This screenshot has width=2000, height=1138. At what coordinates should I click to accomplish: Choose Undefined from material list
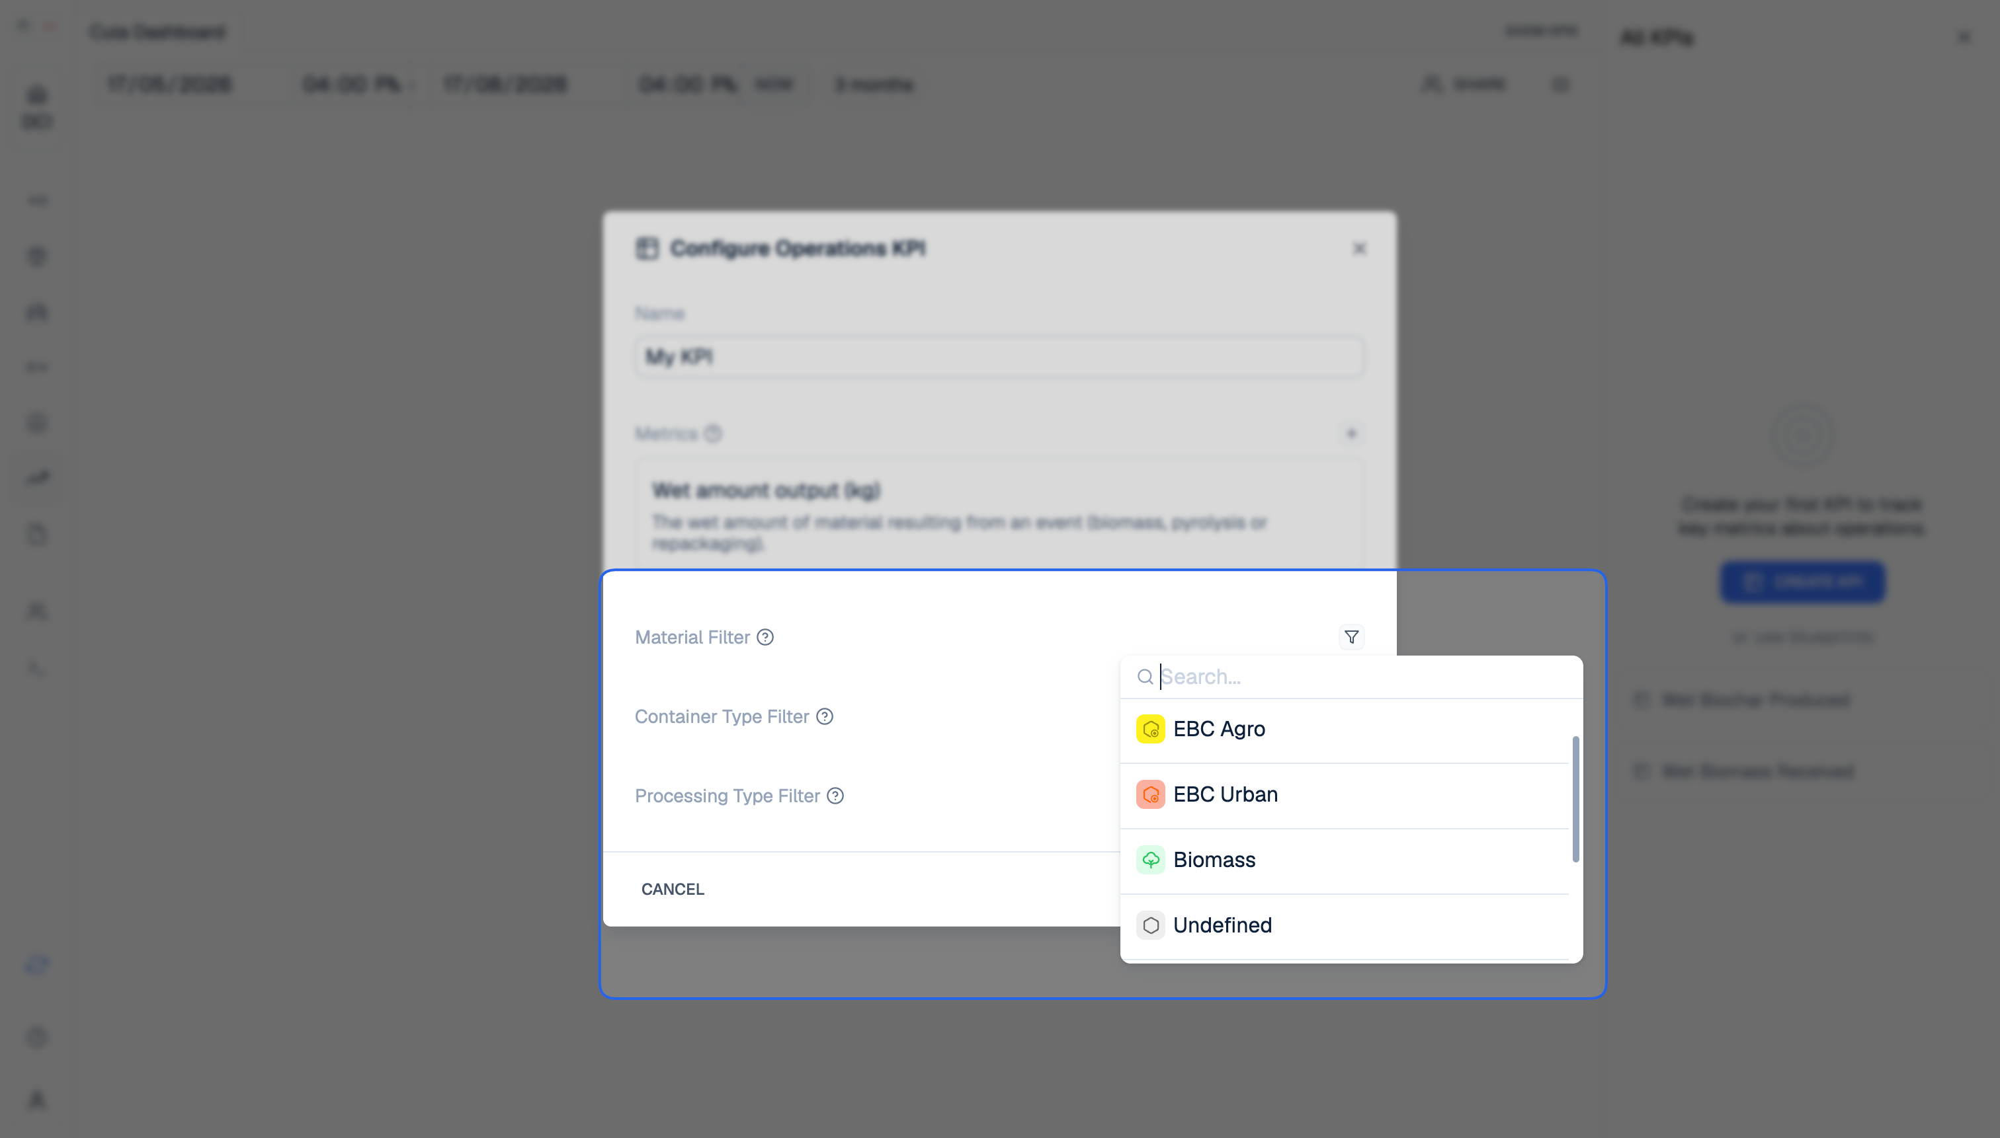[x=1345, y=926]
